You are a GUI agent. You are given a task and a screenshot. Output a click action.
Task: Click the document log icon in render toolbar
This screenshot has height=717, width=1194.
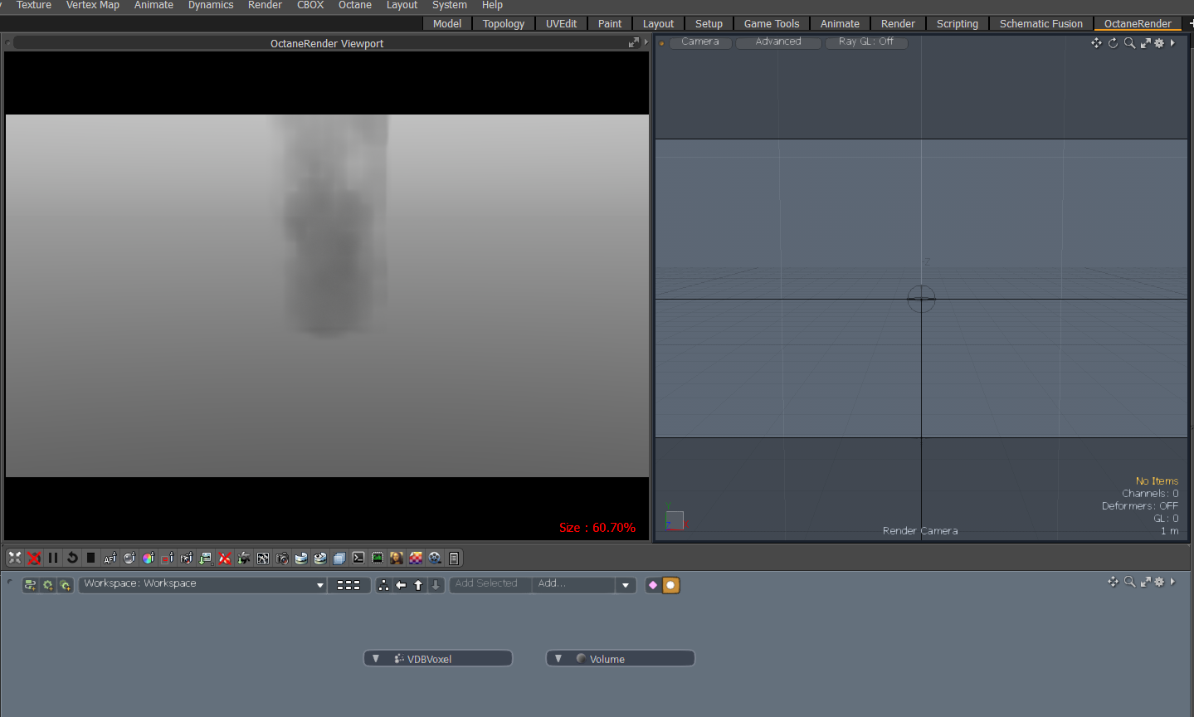(454, 558)
